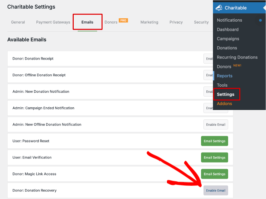This screenshot has height=199, width=266.
Task: Click the 'Donor: Offline Donation Receipt' label
Action: (x=39, y=75)
